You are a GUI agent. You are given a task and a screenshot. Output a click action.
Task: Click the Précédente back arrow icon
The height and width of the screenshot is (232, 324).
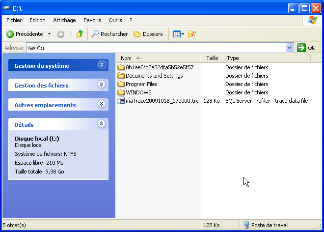[x=10, y=34]
